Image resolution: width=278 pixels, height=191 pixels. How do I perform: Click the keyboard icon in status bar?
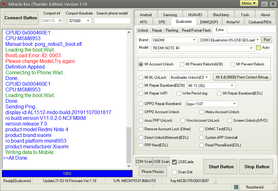coord(236,187)
